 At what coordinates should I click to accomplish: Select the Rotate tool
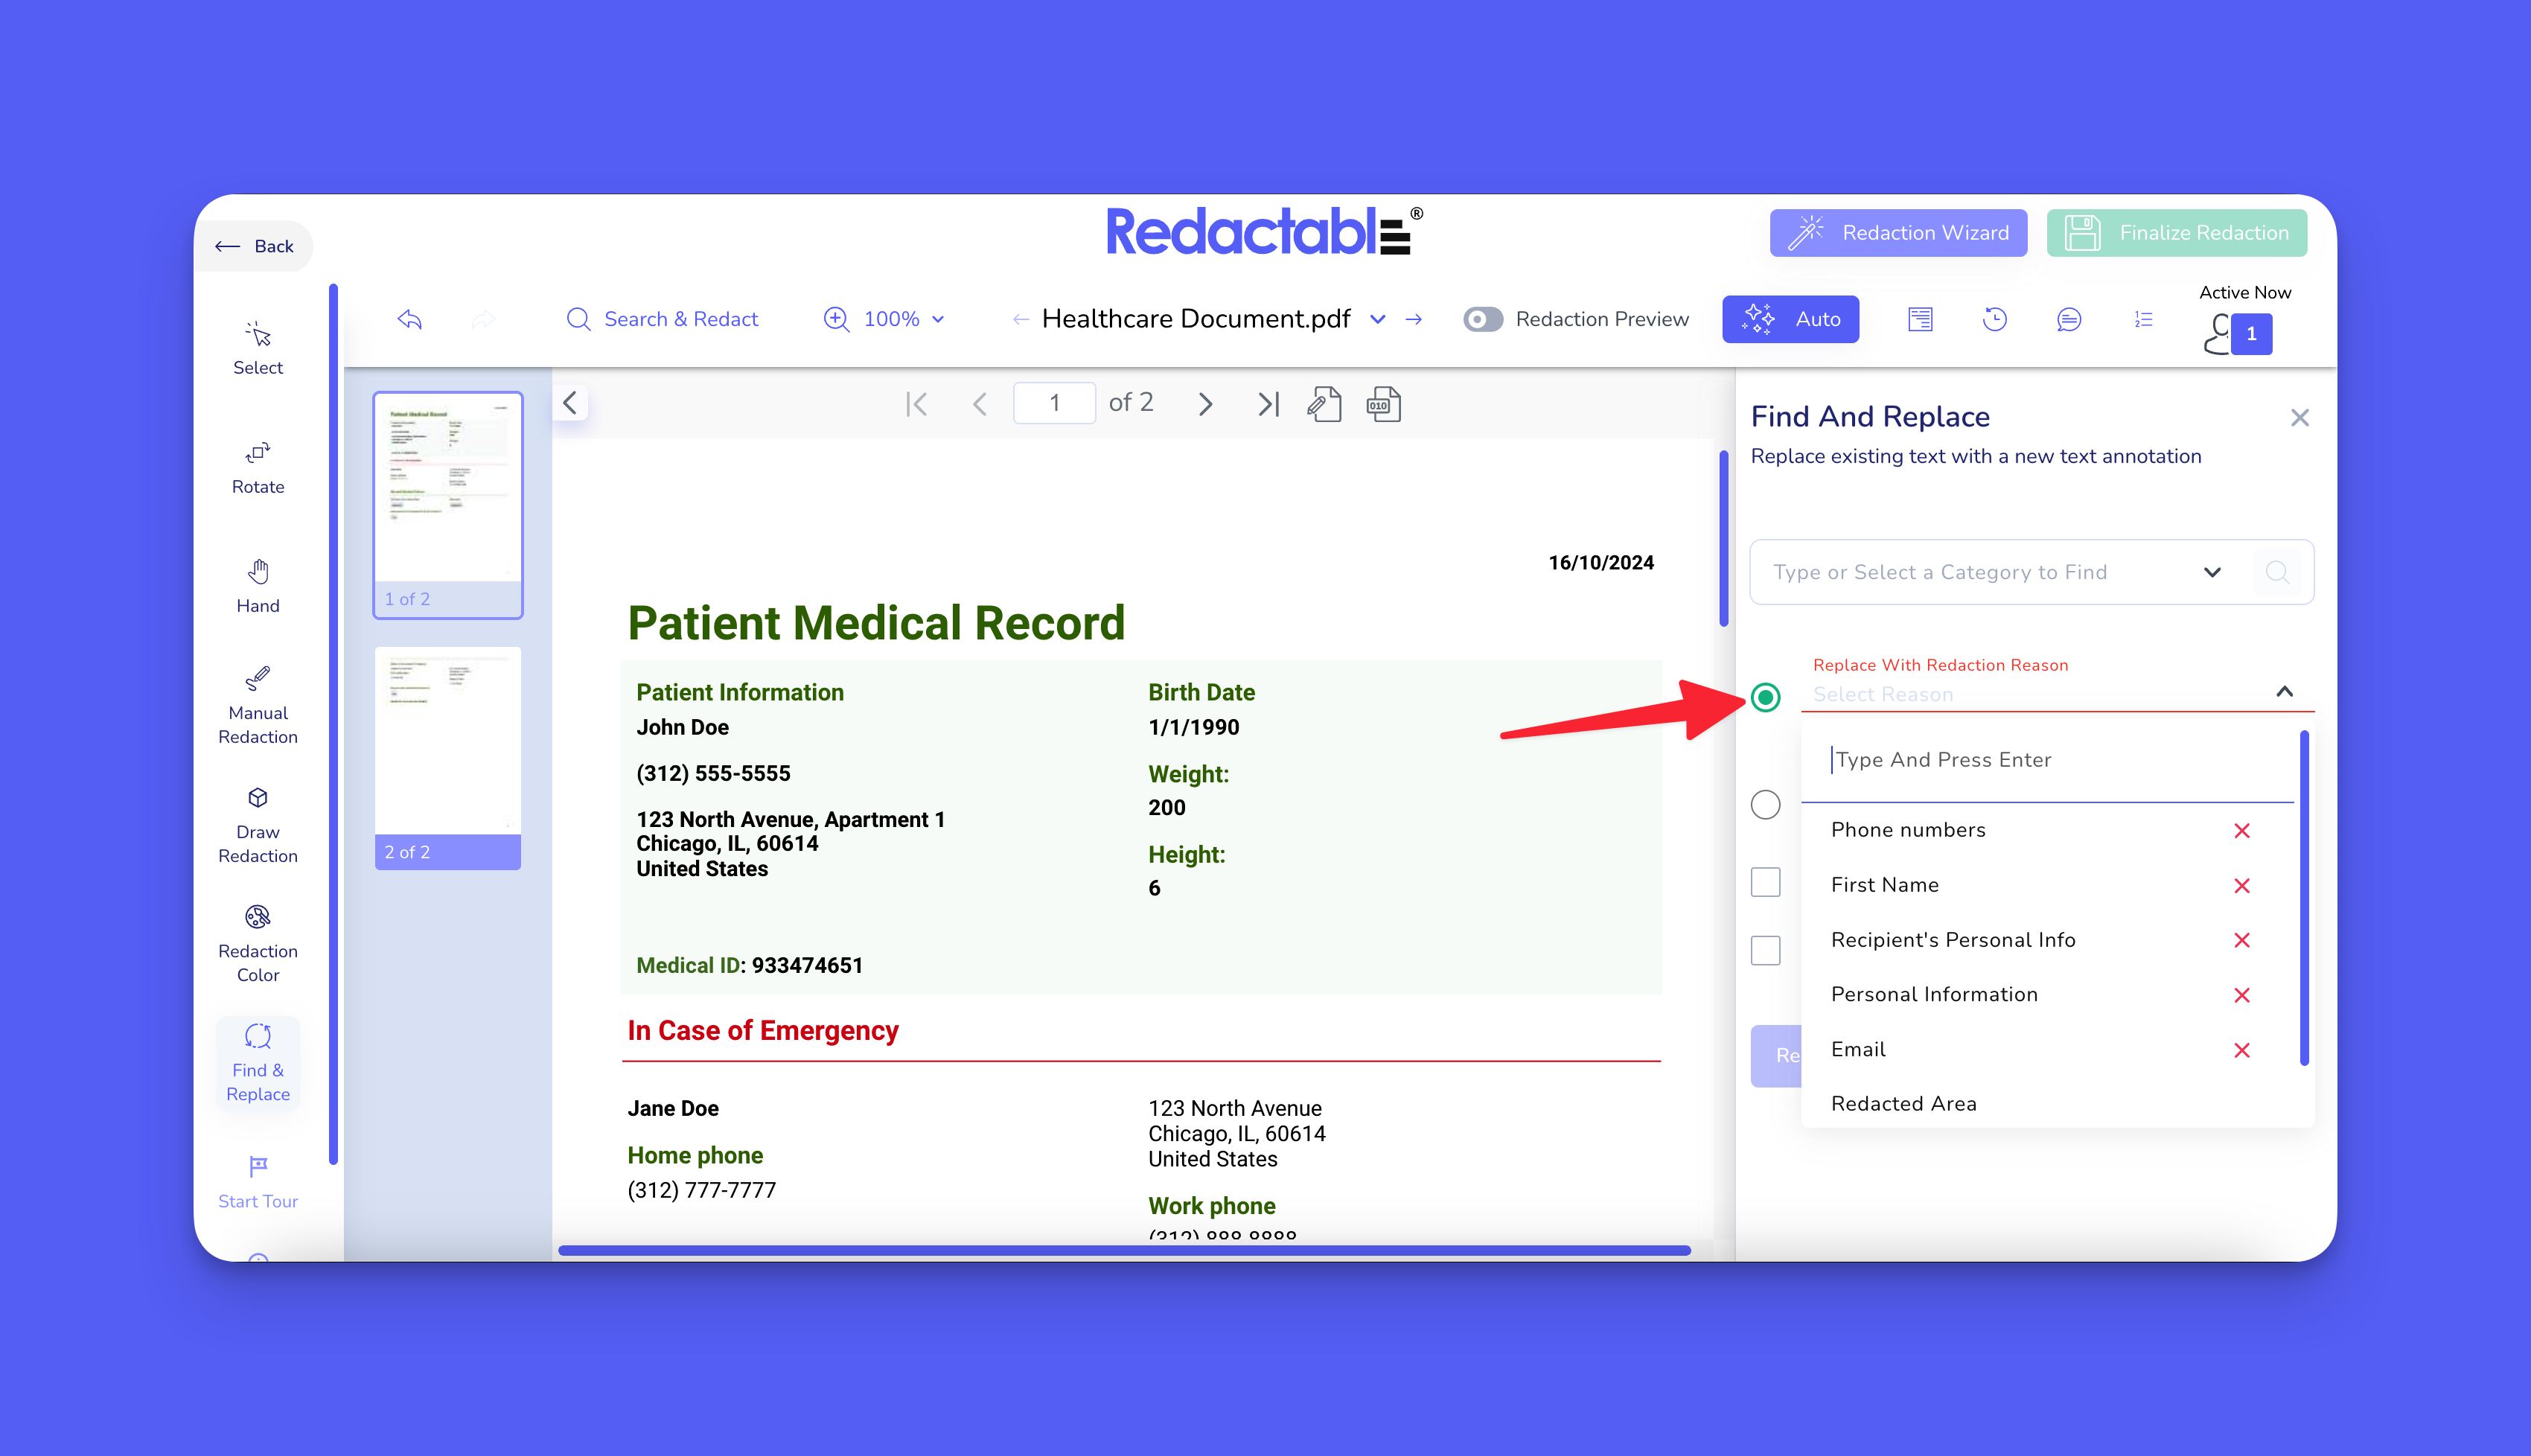pos(258,467)
